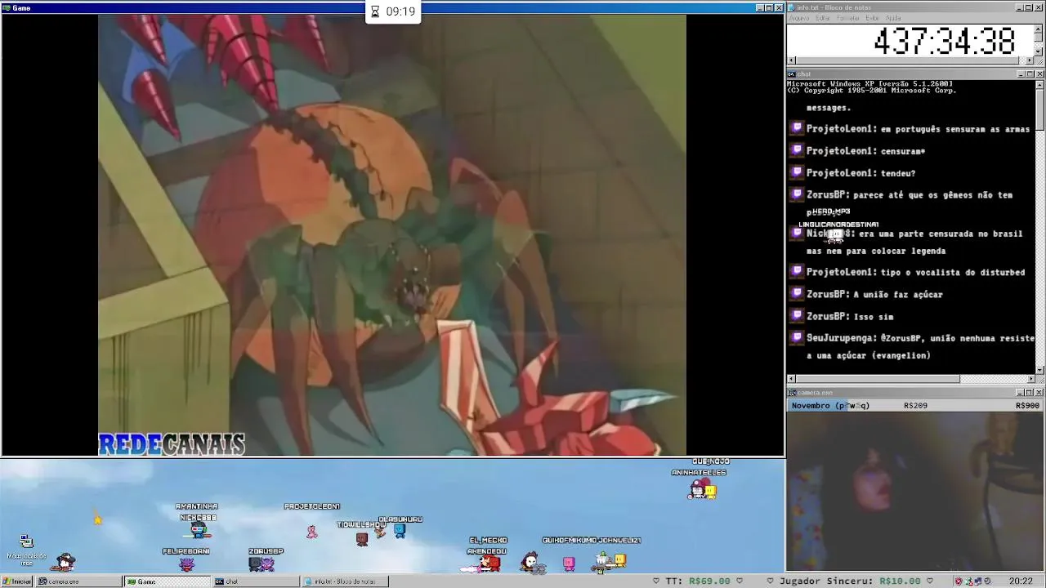
Task: Click scroll-up arrow in Bloco de notas
Action: [x=1039, y=29]
